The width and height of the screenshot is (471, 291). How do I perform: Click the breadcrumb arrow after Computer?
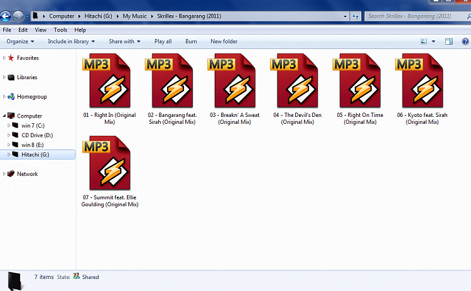tap(79, 16)
